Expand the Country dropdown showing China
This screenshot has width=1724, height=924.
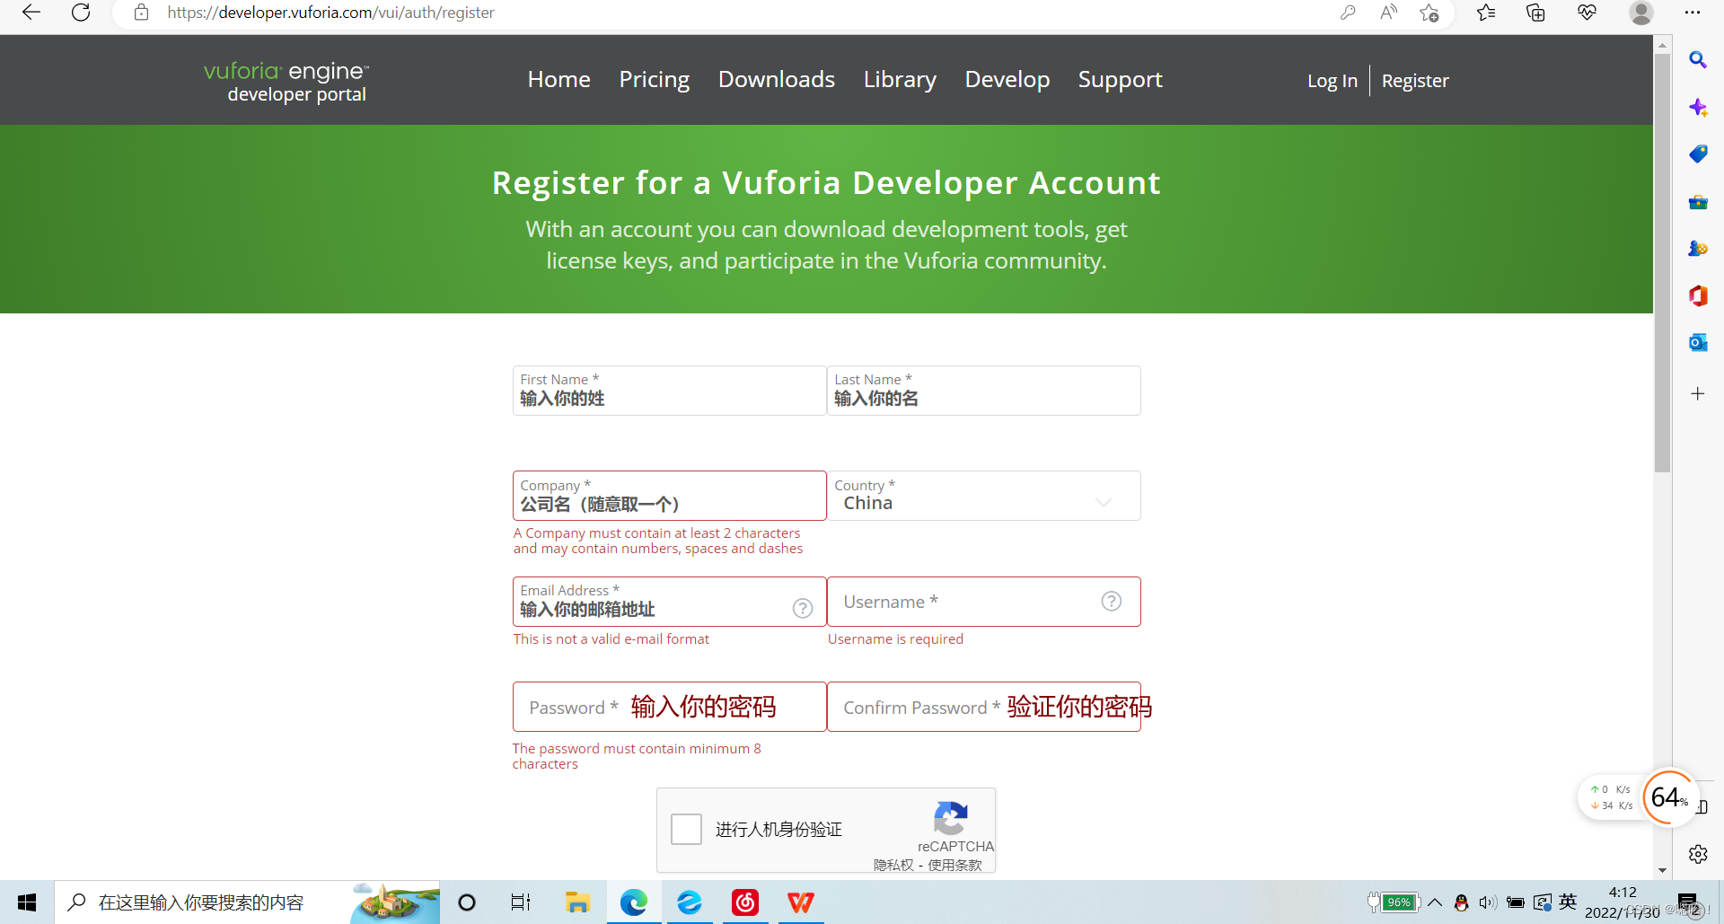984,496
